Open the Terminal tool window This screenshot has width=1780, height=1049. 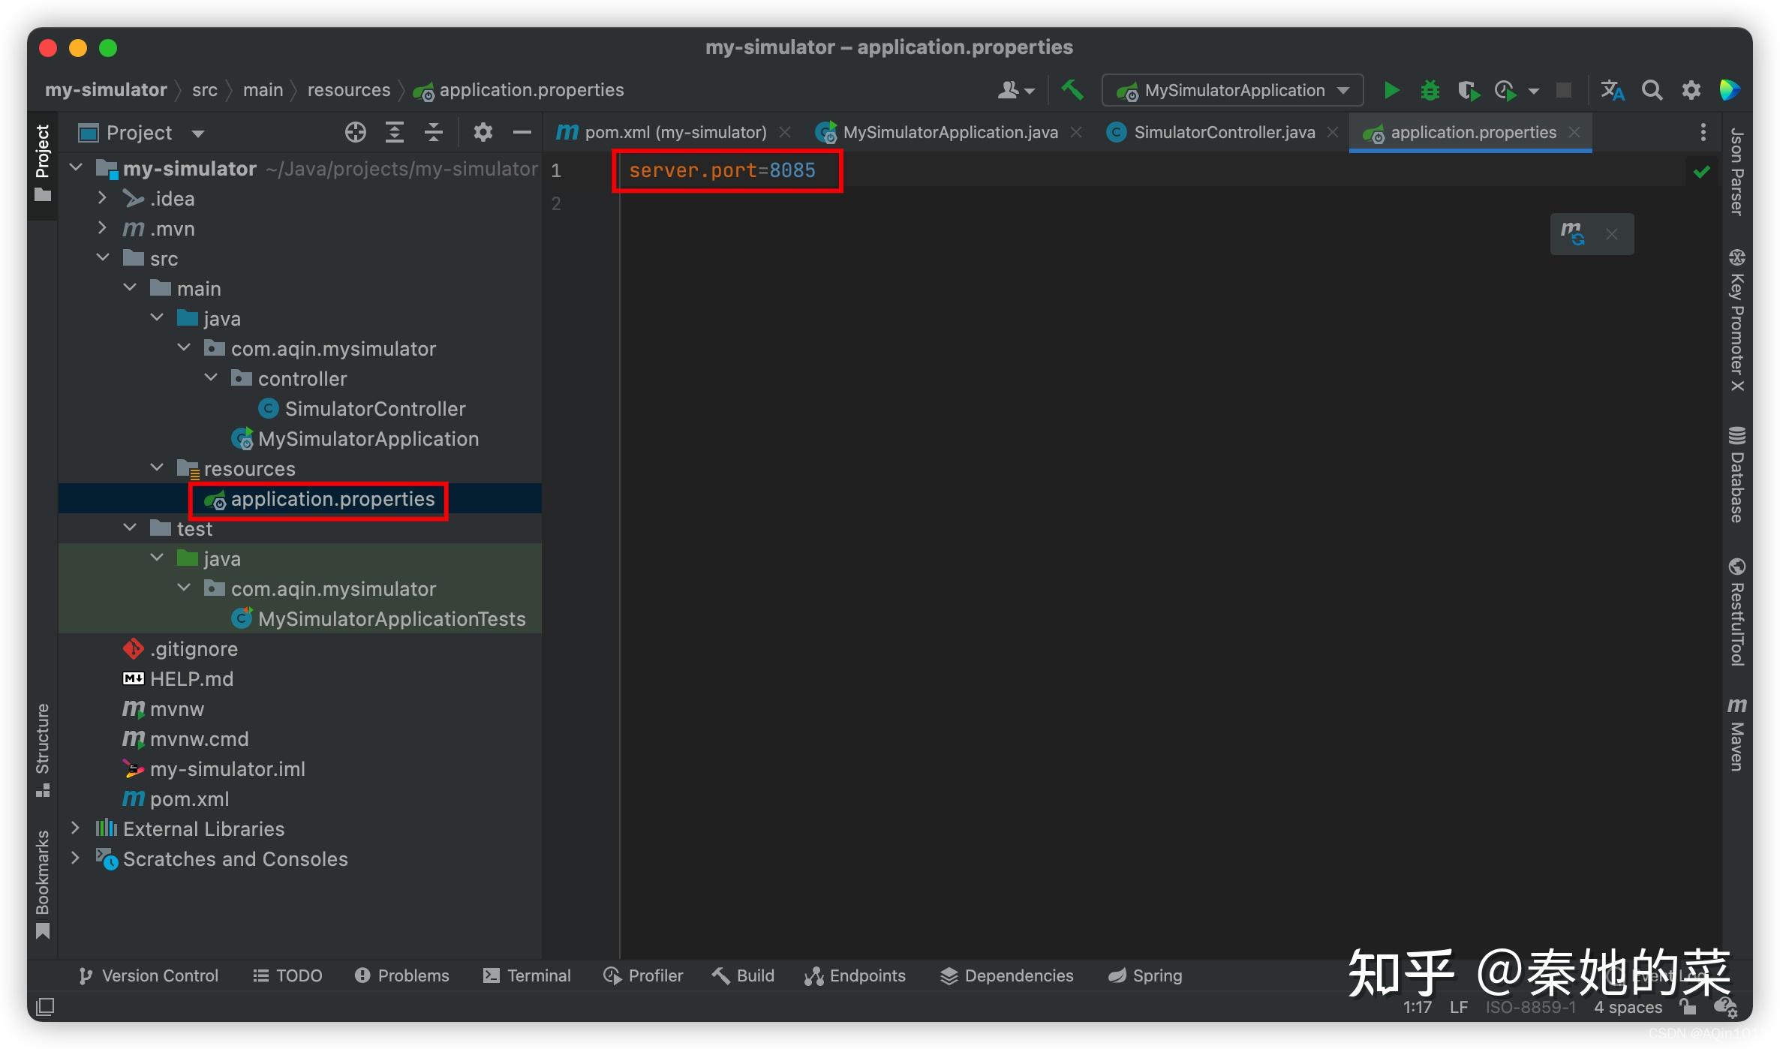tap(527, 975)
